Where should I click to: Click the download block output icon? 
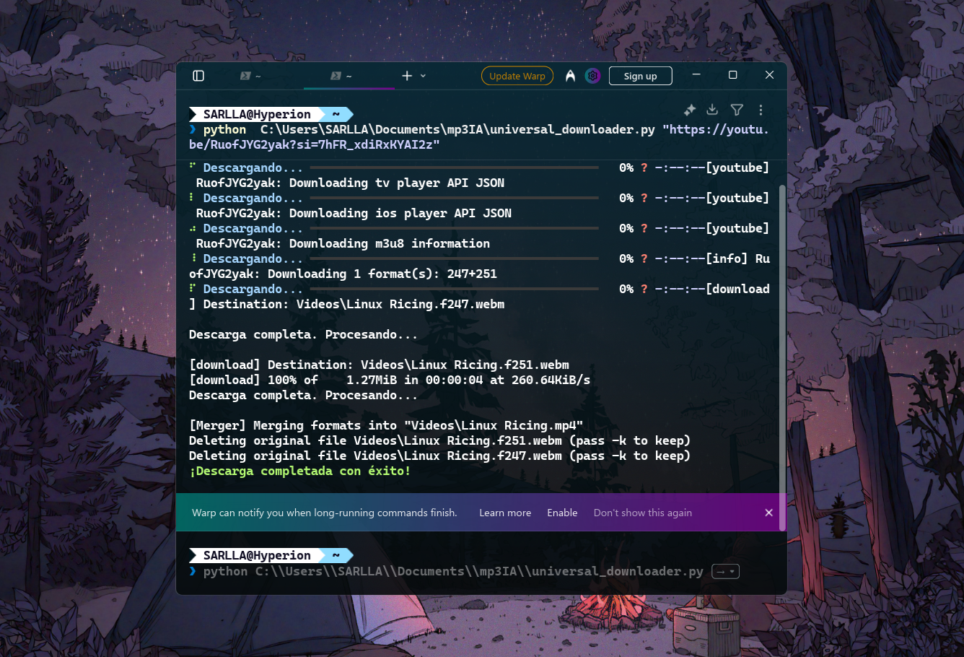point(712,110)
